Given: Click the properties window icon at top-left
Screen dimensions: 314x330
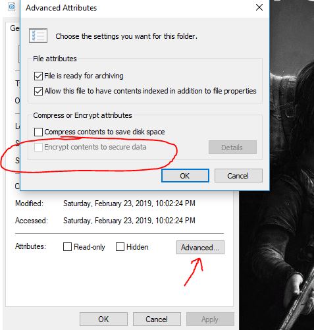Looking at the screenshot, I should click(x=11, y=7).
